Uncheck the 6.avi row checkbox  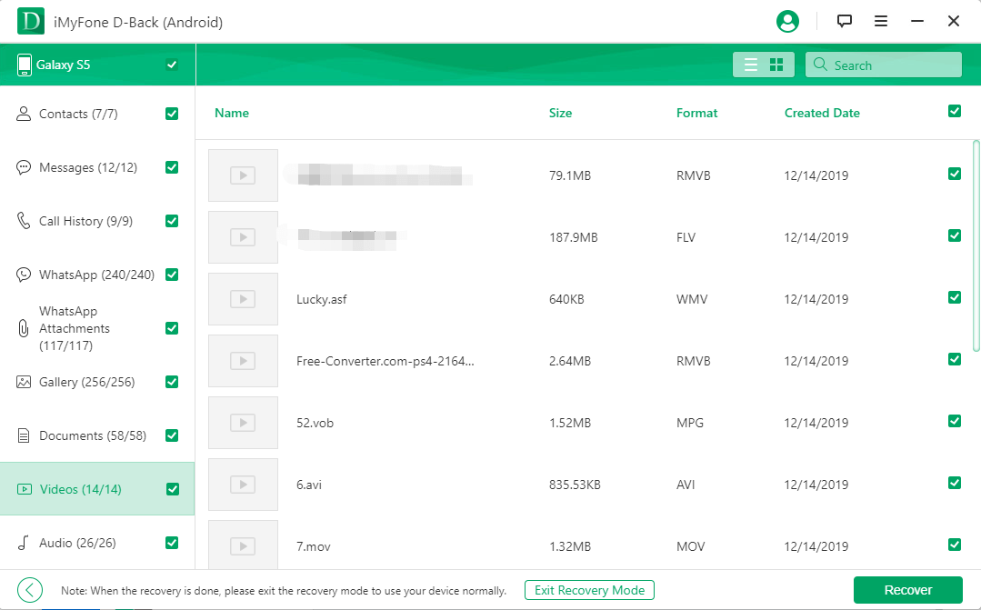pyautogui.click(x=954, y=483)
